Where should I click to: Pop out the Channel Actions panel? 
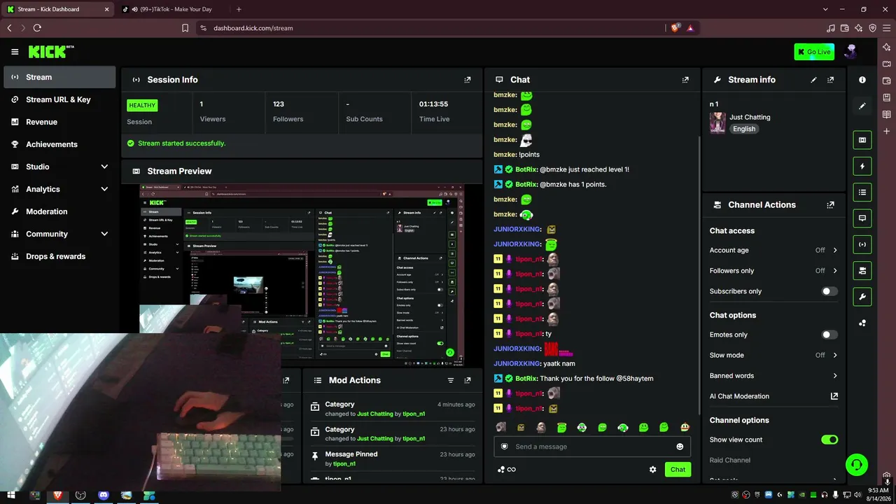830,205
